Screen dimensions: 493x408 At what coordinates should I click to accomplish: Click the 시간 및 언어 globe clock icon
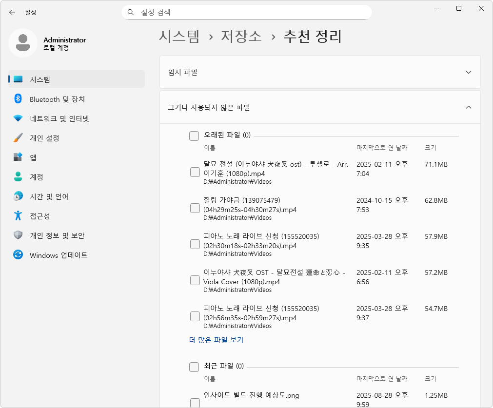tap(18, 196)
